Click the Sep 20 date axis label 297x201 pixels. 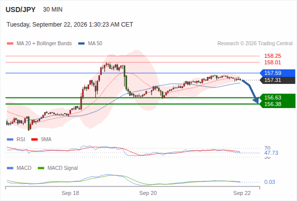(148, 193)
